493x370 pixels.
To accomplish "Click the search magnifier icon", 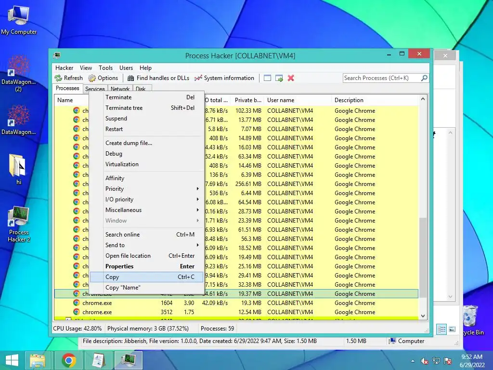I will click(424, 78).
